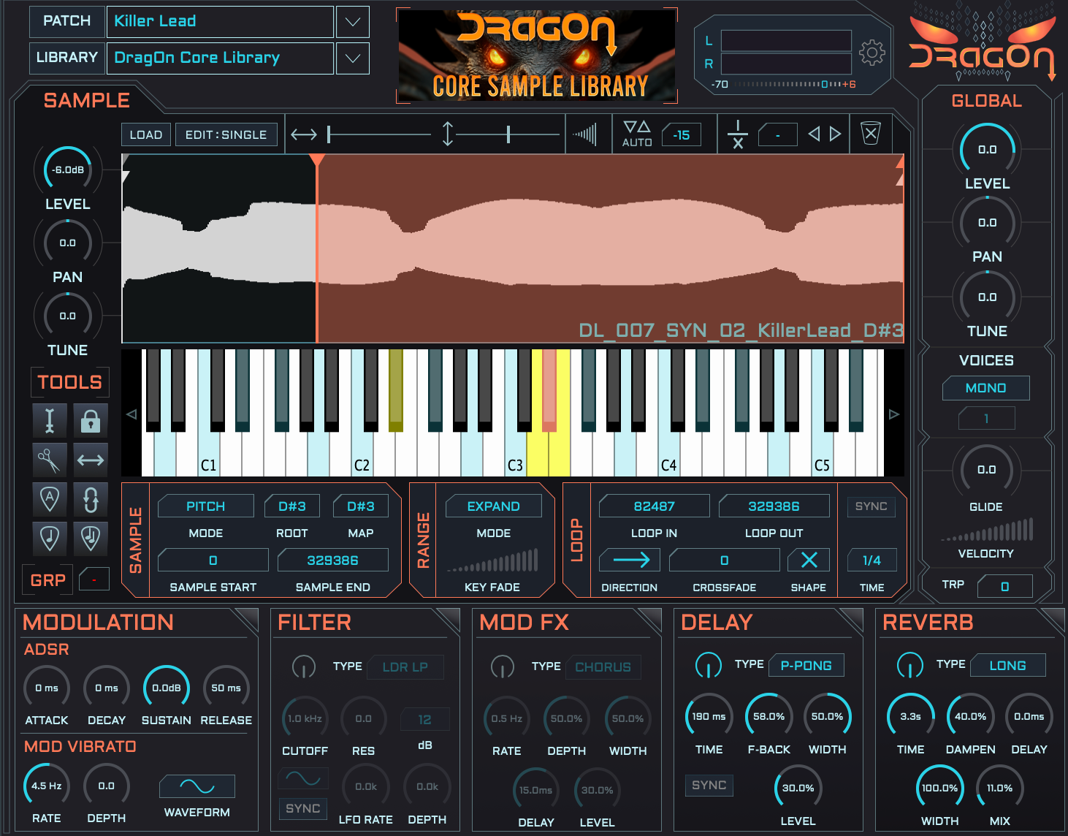Expand the Library dropdown arrow
Image resolution: width=1068 pixels, height=836 pixels.
tap(352, 58)
